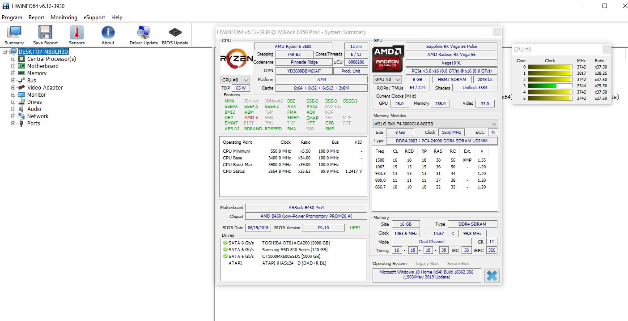Select the Motherboard tree icon
Image resolution: width=628 pixels, height=321 pixels.
[x=21, y=66]
